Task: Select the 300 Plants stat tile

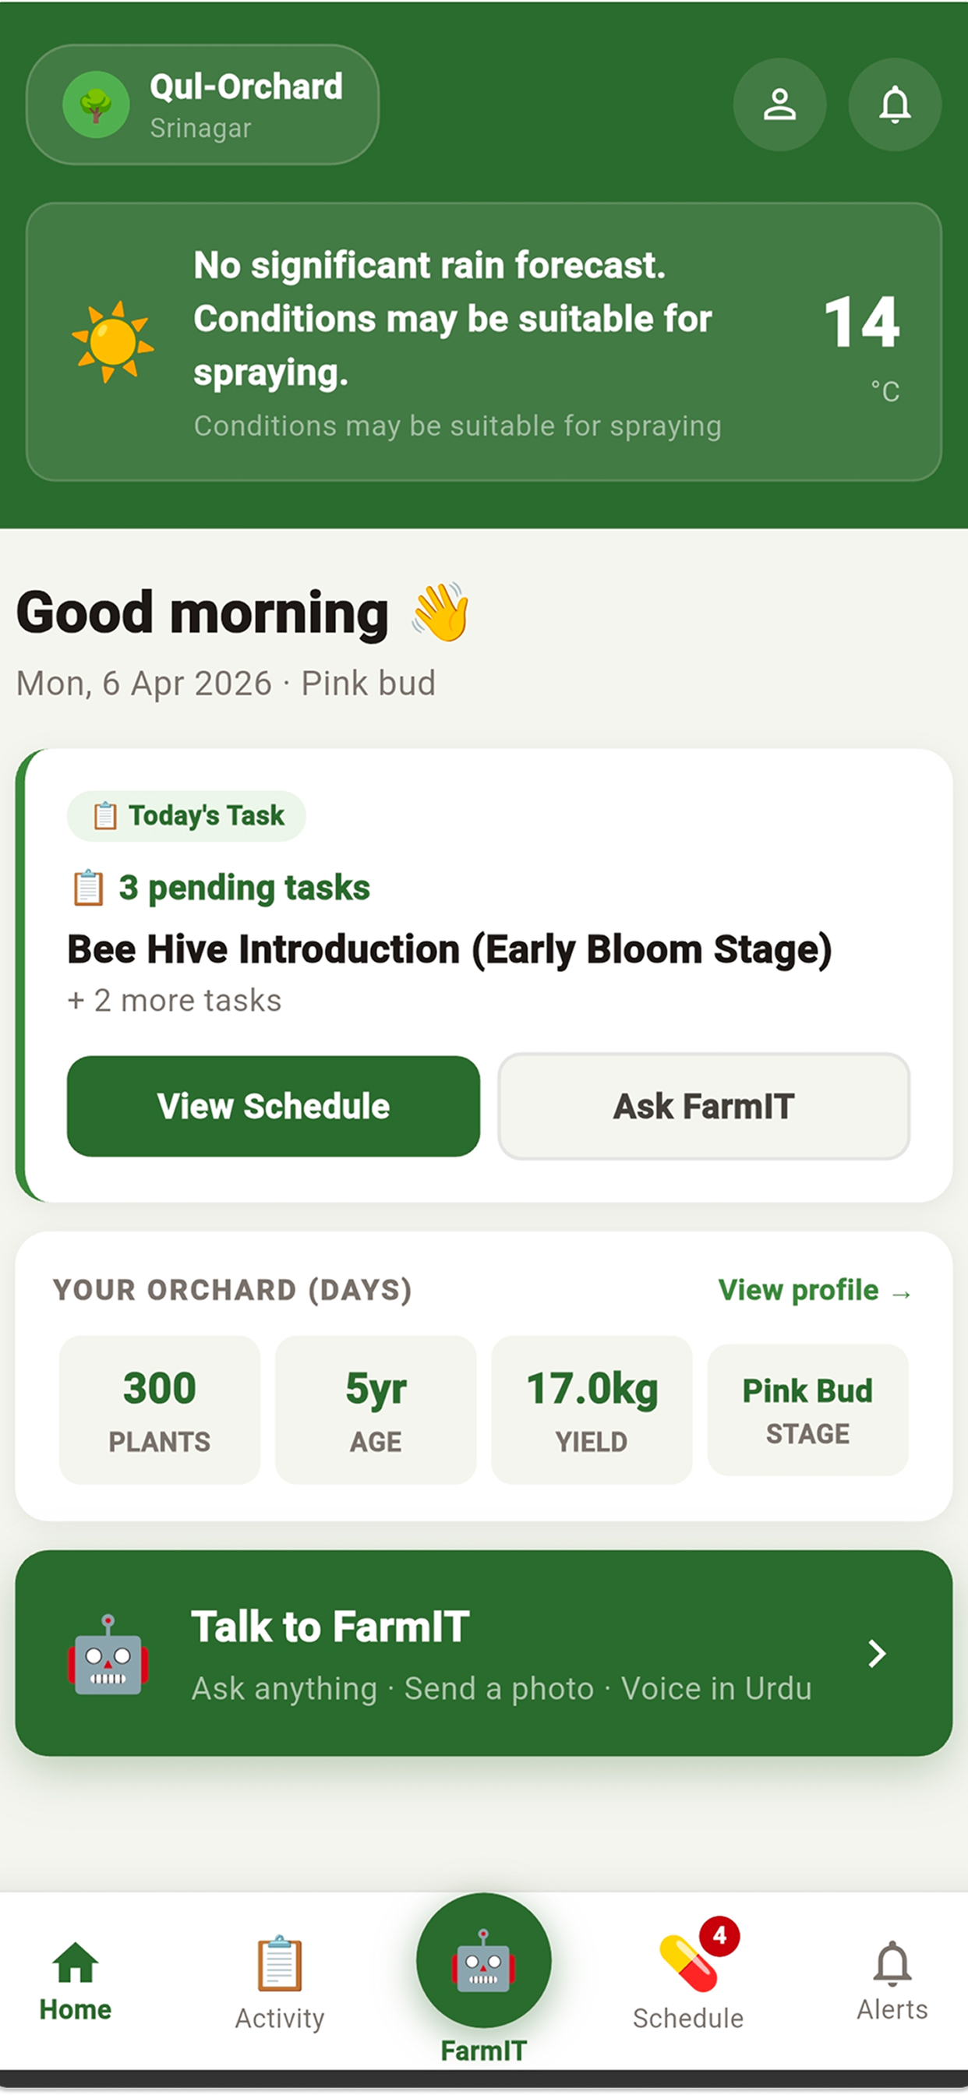Action: [160, 1409]
